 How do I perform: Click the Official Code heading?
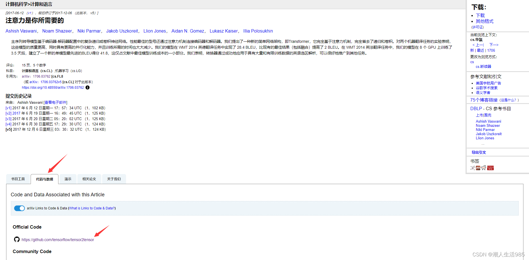coord(27,227)
